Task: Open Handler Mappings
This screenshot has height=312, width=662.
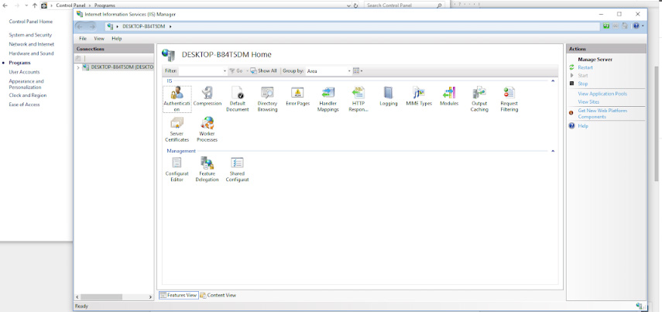Action: point(328,99)
